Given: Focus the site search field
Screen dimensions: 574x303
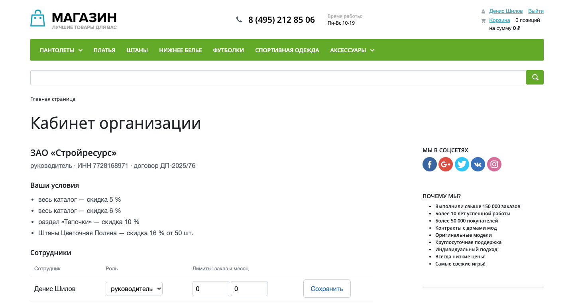Looking at the screenshot, I should [x=278, y=78].
